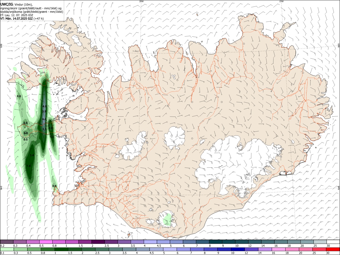Click the 3.3 precipitation value on the map
Viewport: 340px width, 255px height.
tap(44, 129)
